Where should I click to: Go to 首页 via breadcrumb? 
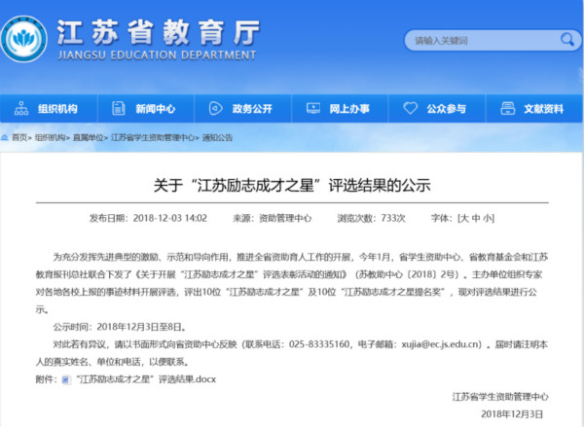point(19,138)
